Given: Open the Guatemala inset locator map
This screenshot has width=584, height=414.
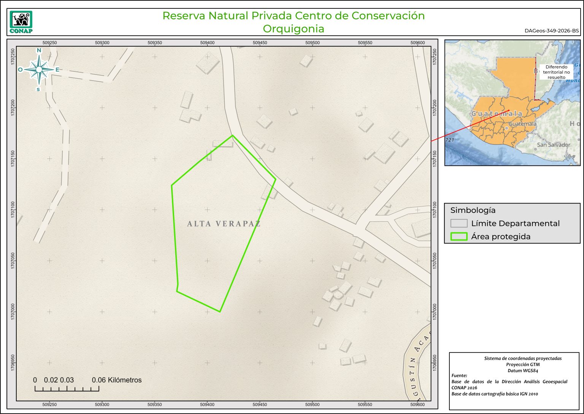Looking at the screenshot, I should pos(512,103).
